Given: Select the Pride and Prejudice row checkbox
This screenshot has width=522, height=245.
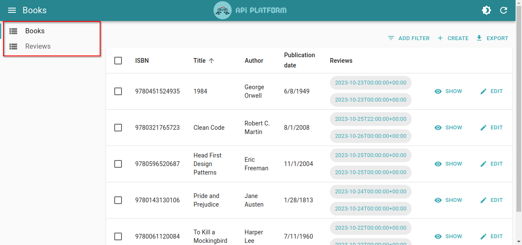Looking at the screenshot, I should [118, 200].
